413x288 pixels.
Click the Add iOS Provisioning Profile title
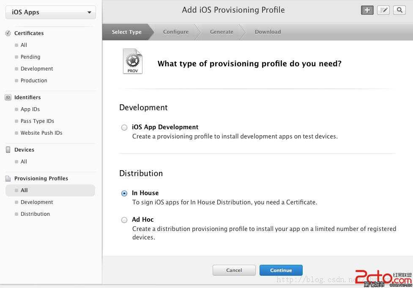click(233, 10)
